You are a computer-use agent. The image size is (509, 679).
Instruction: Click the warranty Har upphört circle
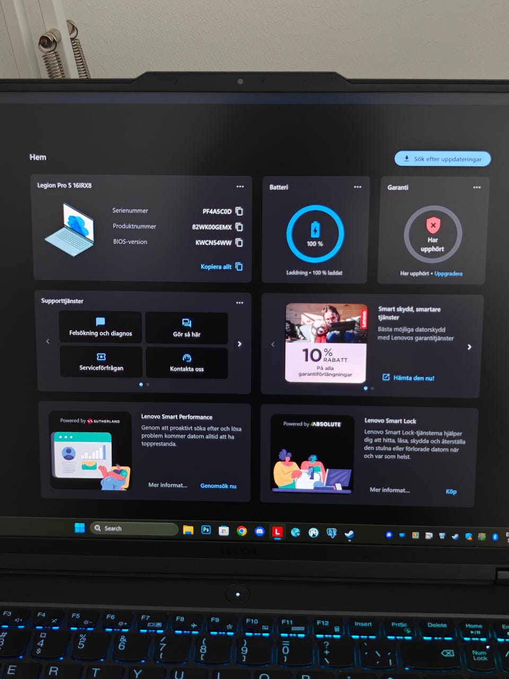click(x=433, y=234)
